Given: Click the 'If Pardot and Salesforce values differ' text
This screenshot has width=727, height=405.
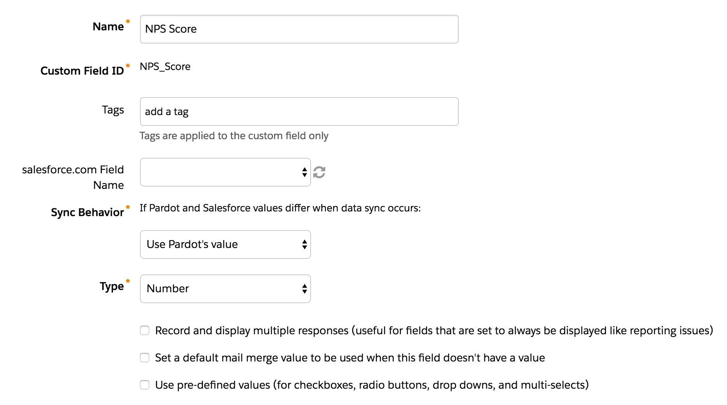Looking at the screenshot, I should [280, 208].
